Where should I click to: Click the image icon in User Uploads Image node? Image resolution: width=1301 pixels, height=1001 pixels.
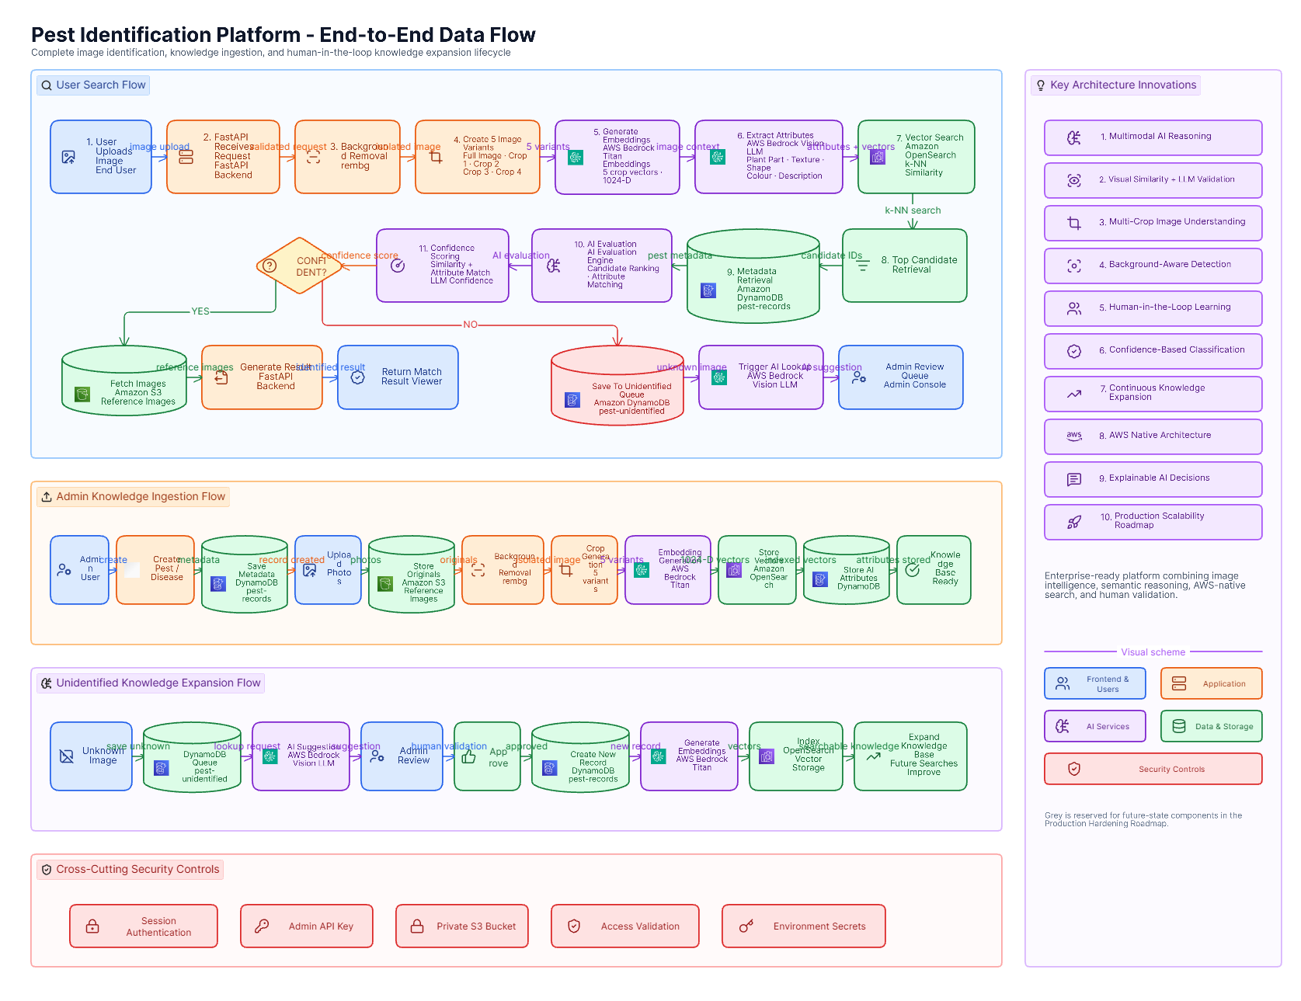pyautogui.click(x=68, y=157)
